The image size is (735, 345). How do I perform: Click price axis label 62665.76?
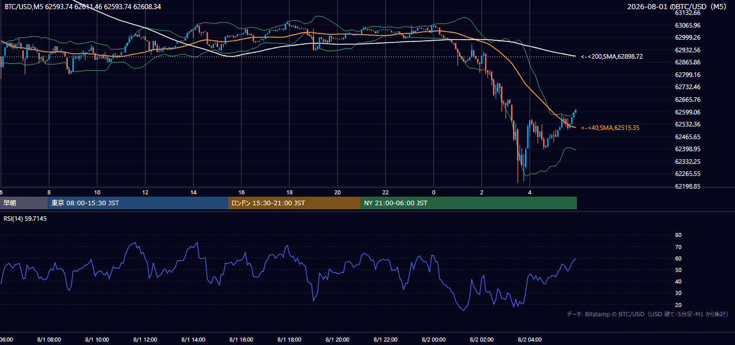click(x=687, y=99)
